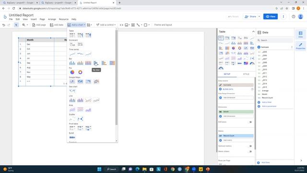Click the text box tool icon
This screenshot has height=173, width=307.
[133, 25]
